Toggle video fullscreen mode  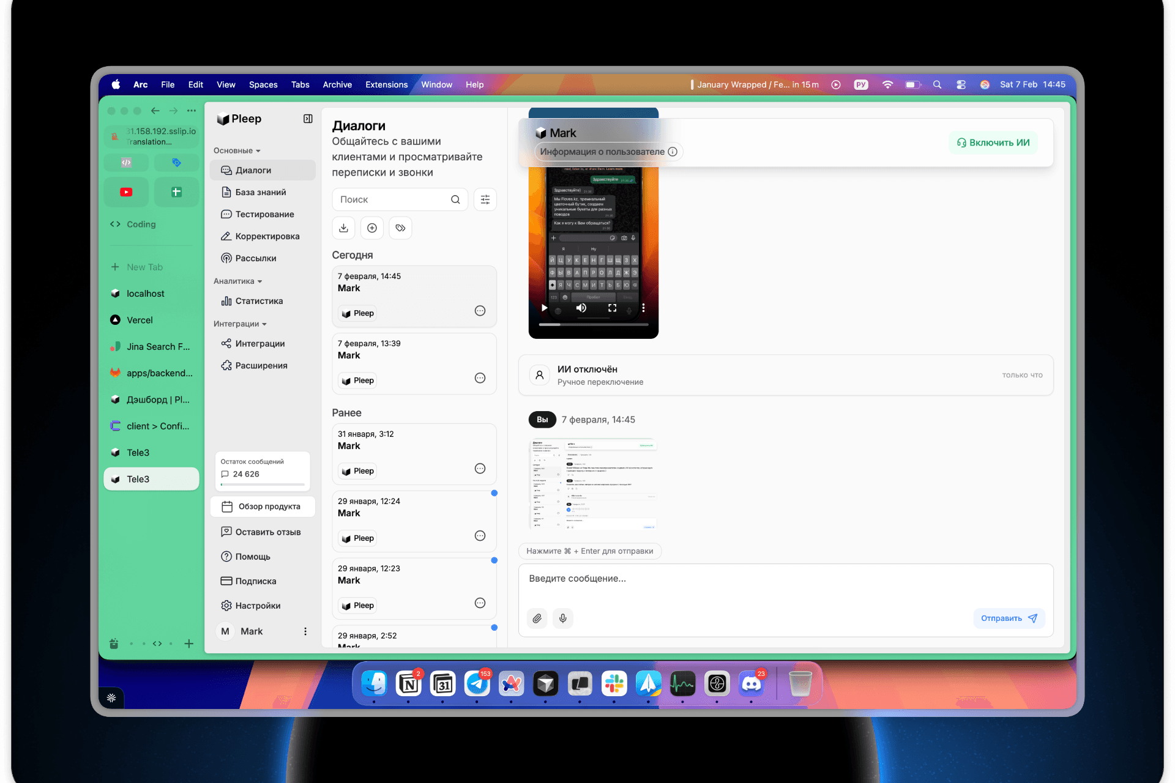612,308
